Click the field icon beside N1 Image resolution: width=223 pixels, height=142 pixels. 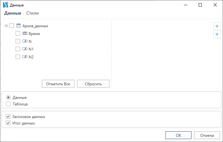25,49
